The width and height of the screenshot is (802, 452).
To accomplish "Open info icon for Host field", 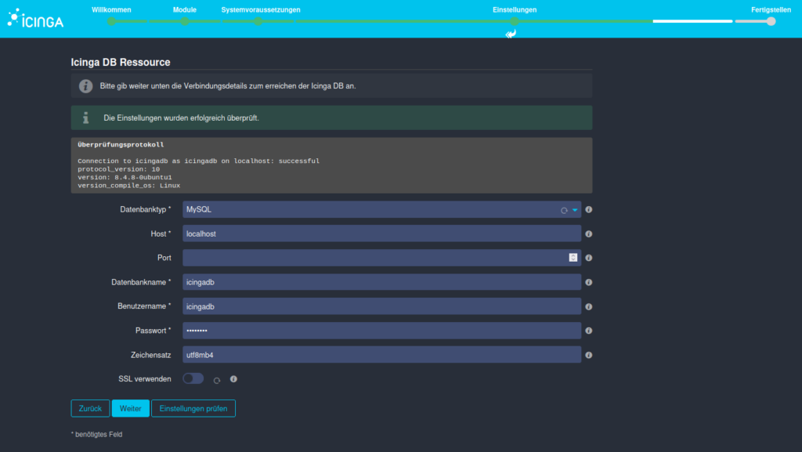I will (x=589, y=233).
